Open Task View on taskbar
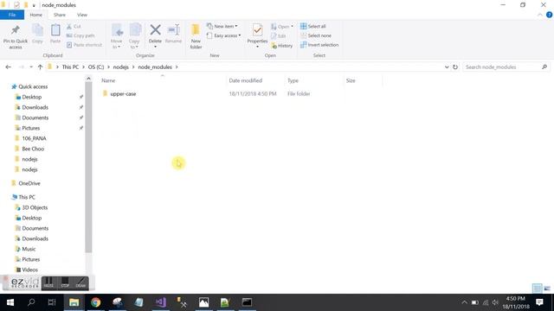 click(52, 302)
